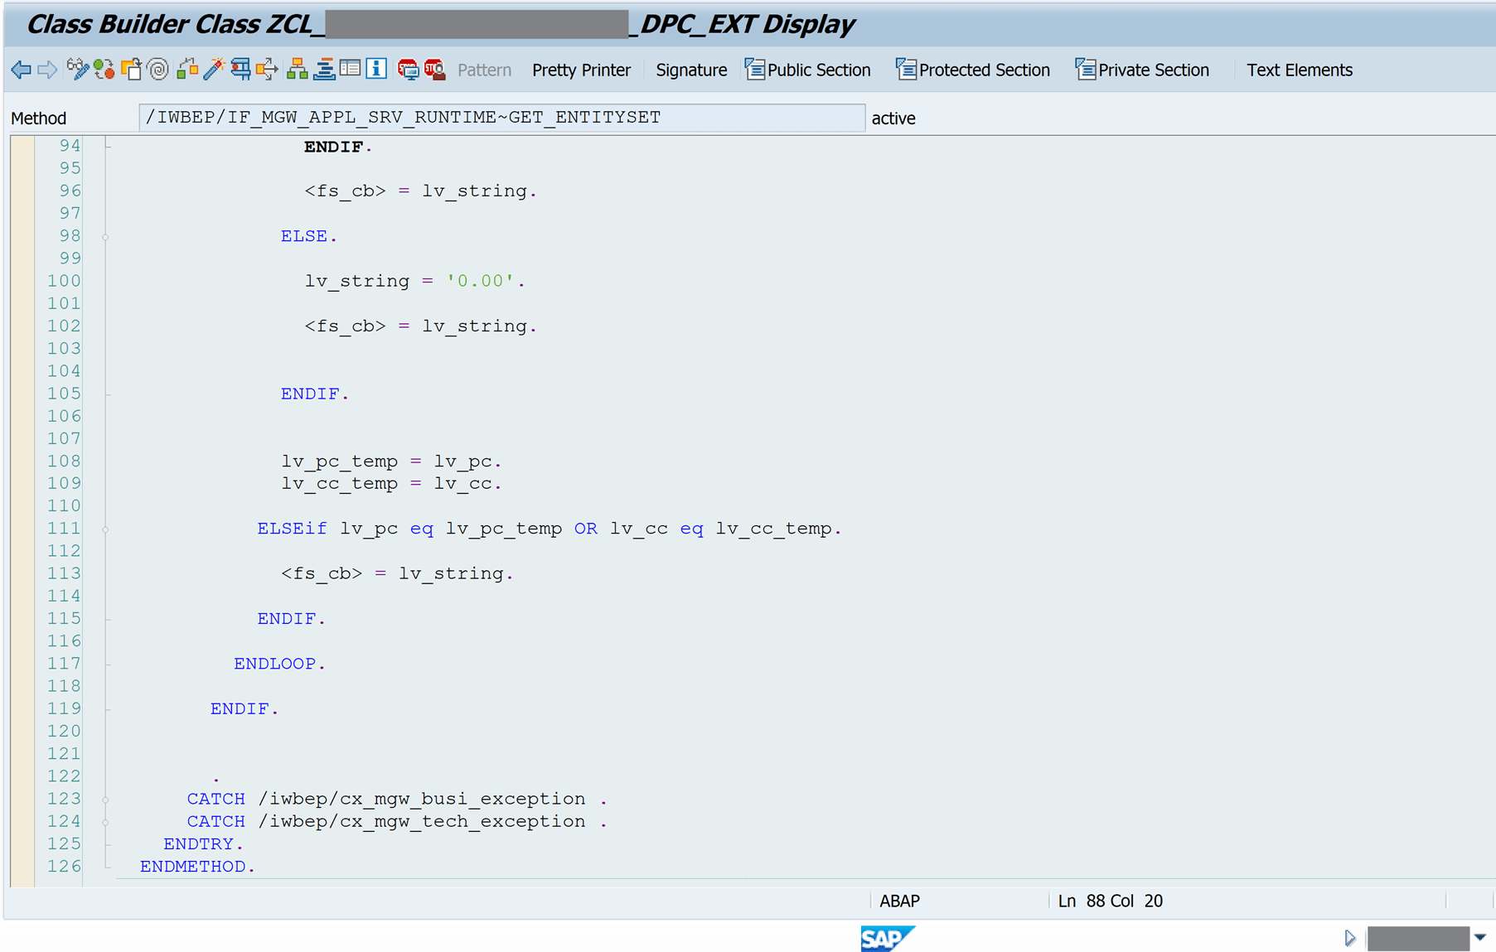This screenshot has width=1496, height=952.
Task: Open the dropdown arrow at bottom right
Action: (1477, 937)
